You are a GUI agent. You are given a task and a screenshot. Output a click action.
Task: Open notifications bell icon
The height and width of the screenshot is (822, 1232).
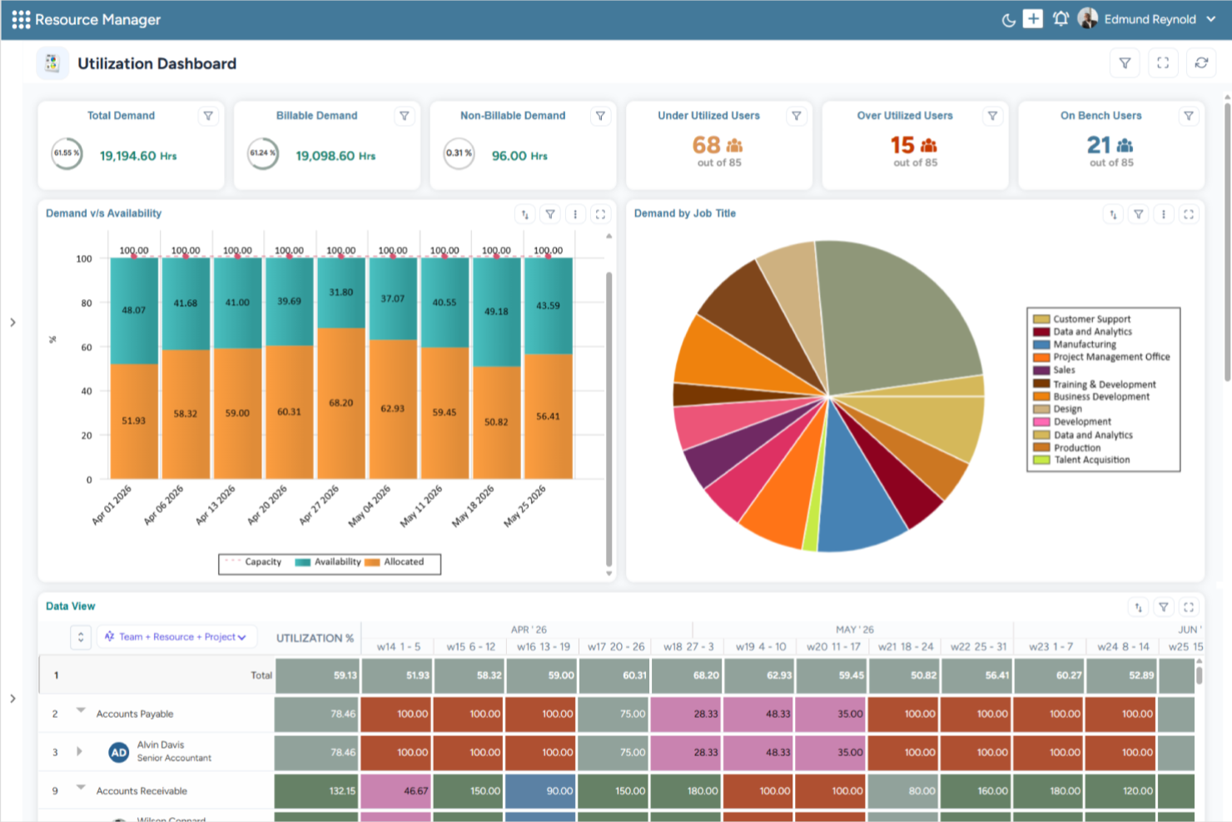point(1061,19)
